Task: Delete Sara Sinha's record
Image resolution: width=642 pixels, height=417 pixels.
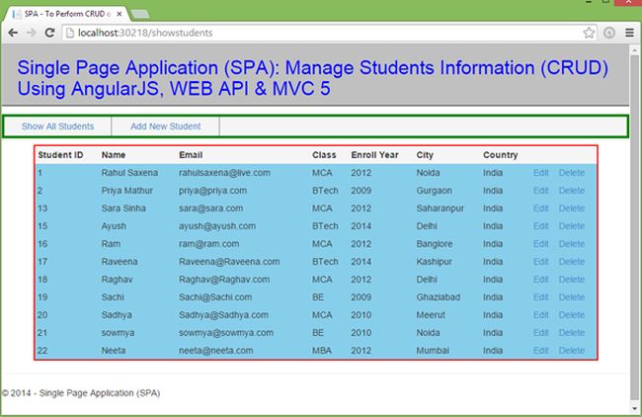Action: (x=572, y=208)
